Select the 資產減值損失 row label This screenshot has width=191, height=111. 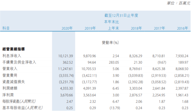pyautogui.click(x=14, y=82)
